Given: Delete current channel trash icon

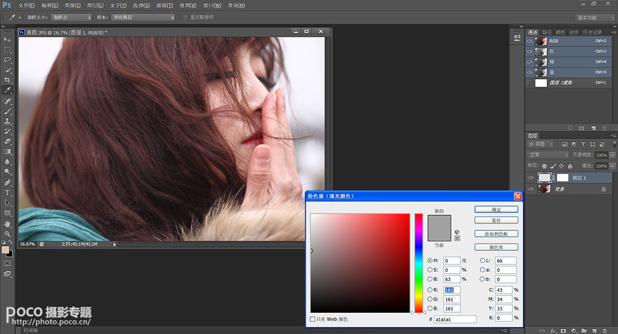Looking at the screenshot, I should [x=605, y=128].
